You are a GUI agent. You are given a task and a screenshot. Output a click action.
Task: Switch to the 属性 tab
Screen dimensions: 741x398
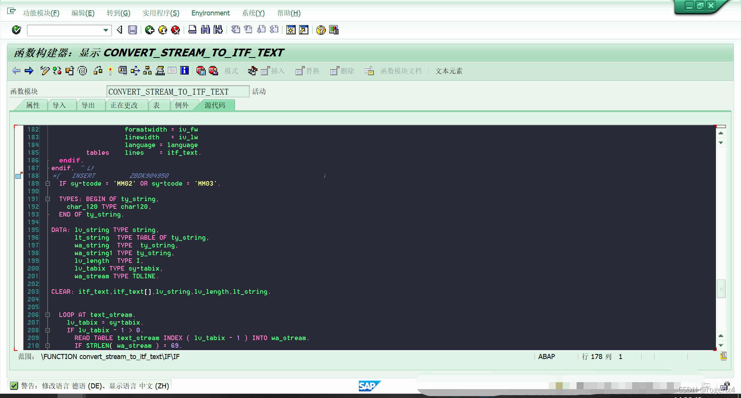click(x=33, y=105)
